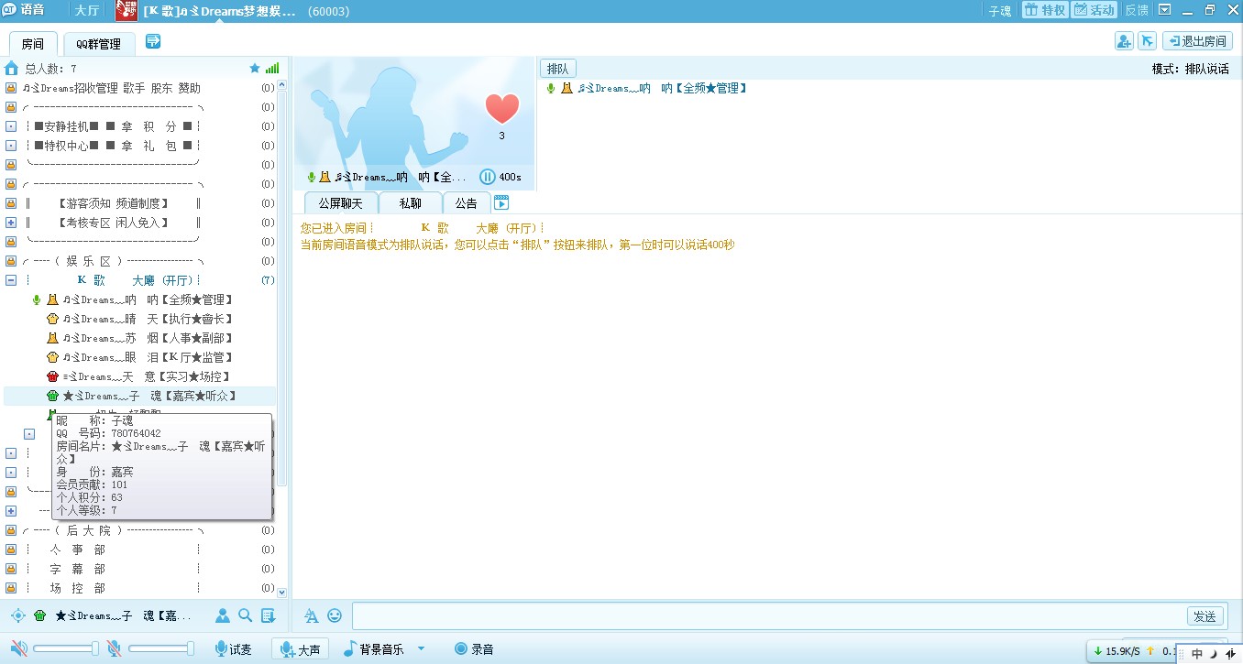Click the 排队 queue button
Image resolution: width=1243 pixels, height=664 pixels.
[x=558, y=68]
